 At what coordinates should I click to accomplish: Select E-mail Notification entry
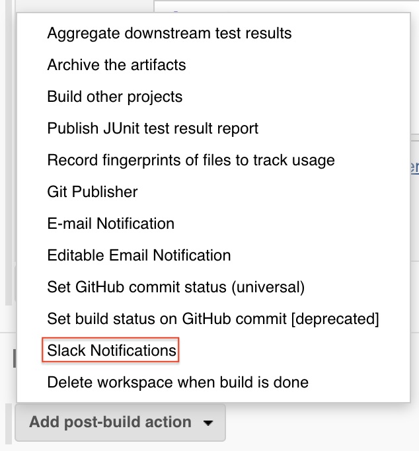(x=110, y=224)
